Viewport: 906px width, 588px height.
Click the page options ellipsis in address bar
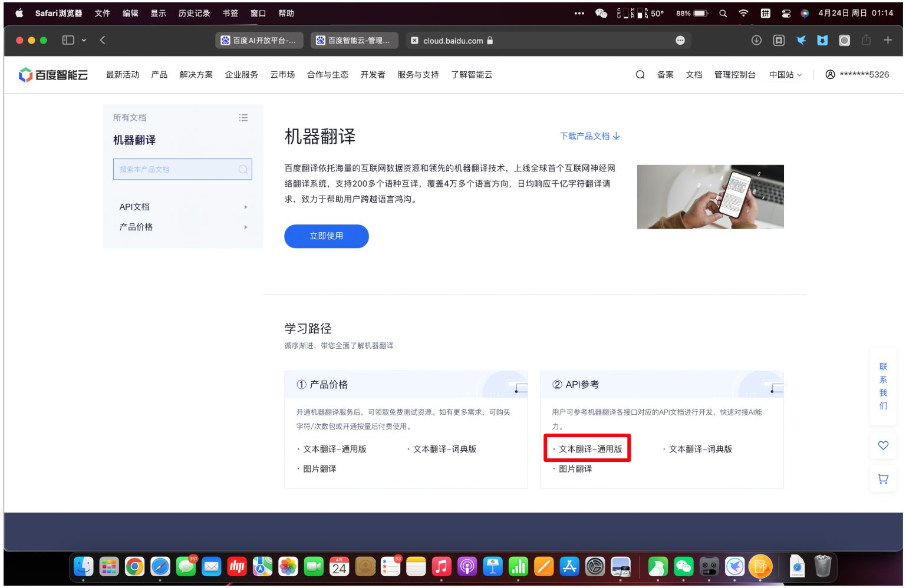click(680, 41)
